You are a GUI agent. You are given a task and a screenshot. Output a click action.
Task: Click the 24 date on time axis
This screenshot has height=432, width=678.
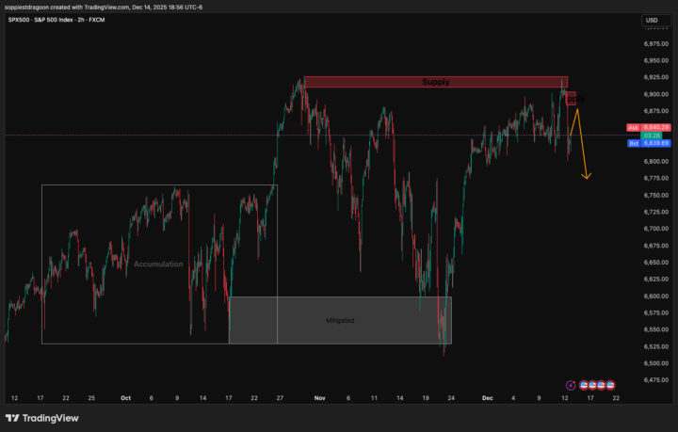(x=451, y=398)
